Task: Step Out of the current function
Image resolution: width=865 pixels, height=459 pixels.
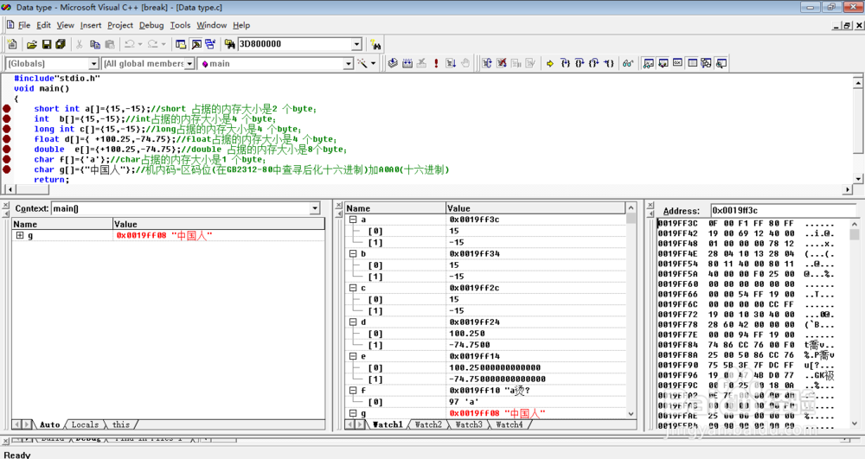Action: (x=593, y=63)
